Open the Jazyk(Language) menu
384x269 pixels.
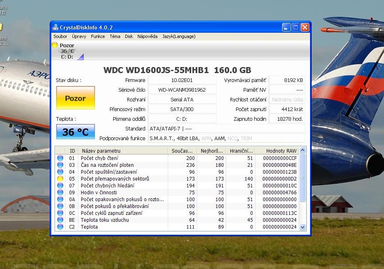click(179, 36)
